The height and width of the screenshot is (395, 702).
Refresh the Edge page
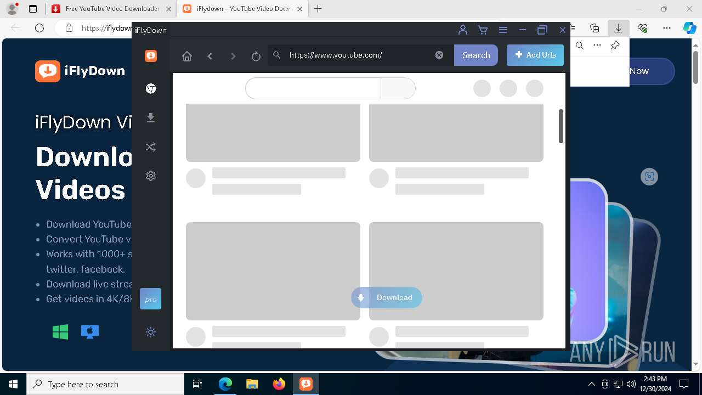(x=39, y=28)
